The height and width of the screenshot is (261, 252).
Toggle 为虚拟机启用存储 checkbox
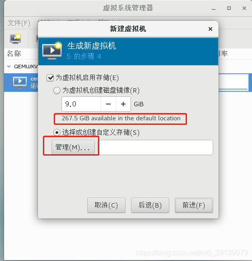coord(50,78)
